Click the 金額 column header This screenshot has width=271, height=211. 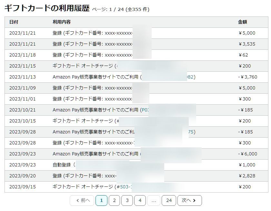[x=243, y=22]
